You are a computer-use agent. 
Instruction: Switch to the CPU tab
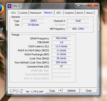(13, 13)
